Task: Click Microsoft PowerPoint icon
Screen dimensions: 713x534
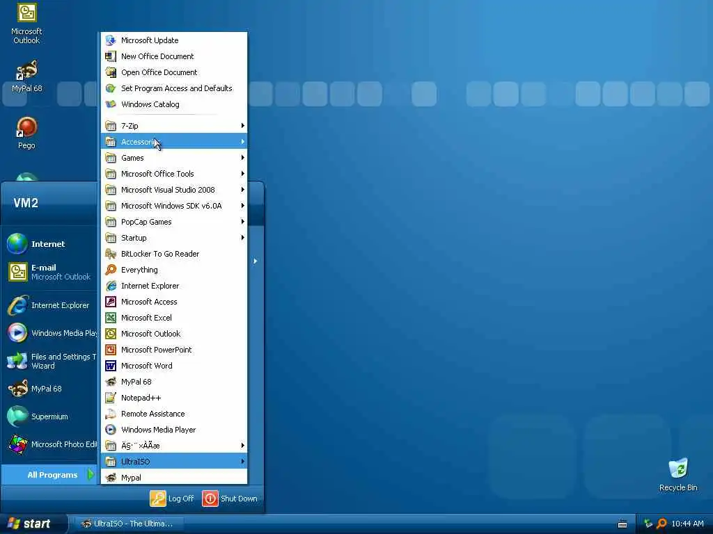Action: coord(111,350)
